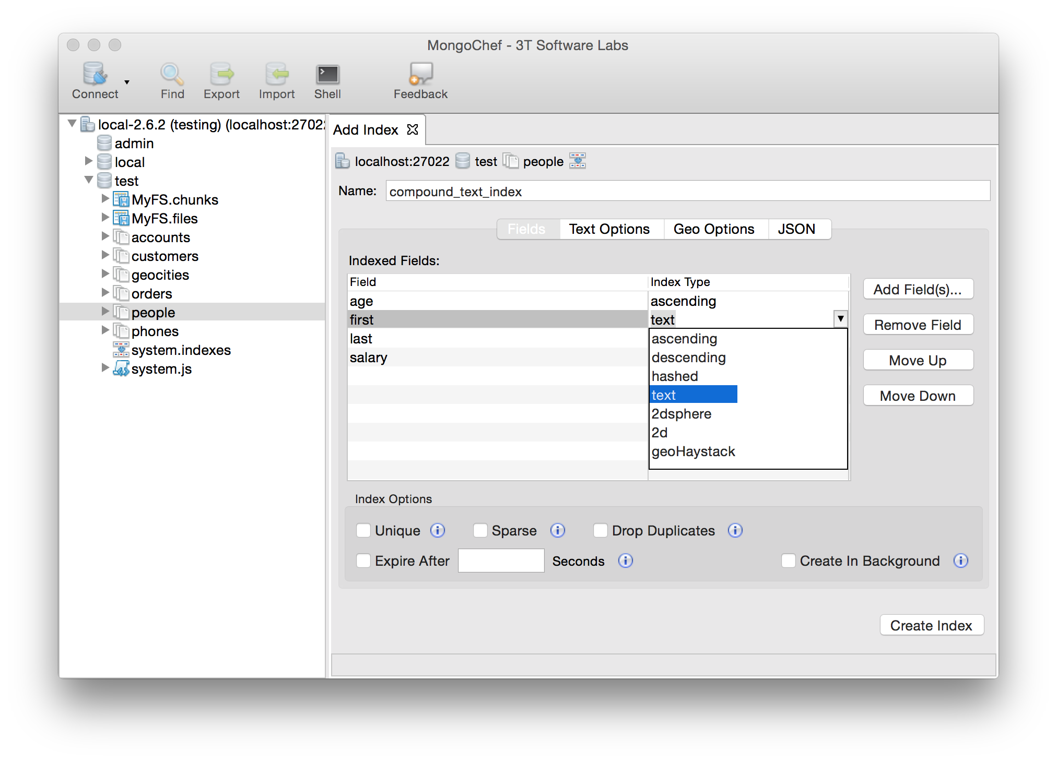The image size is (1057, 762).
Task: Collapse the local-2.6.2 server node
Action: [x=72, y=124]
